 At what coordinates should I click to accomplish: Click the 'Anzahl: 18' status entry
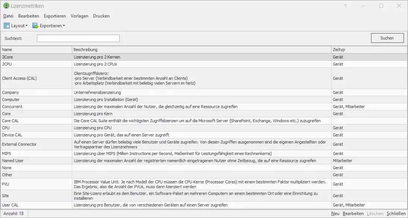click(13, 214)
